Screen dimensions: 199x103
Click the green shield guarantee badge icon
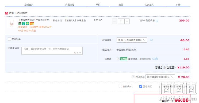tap(27, 23)
